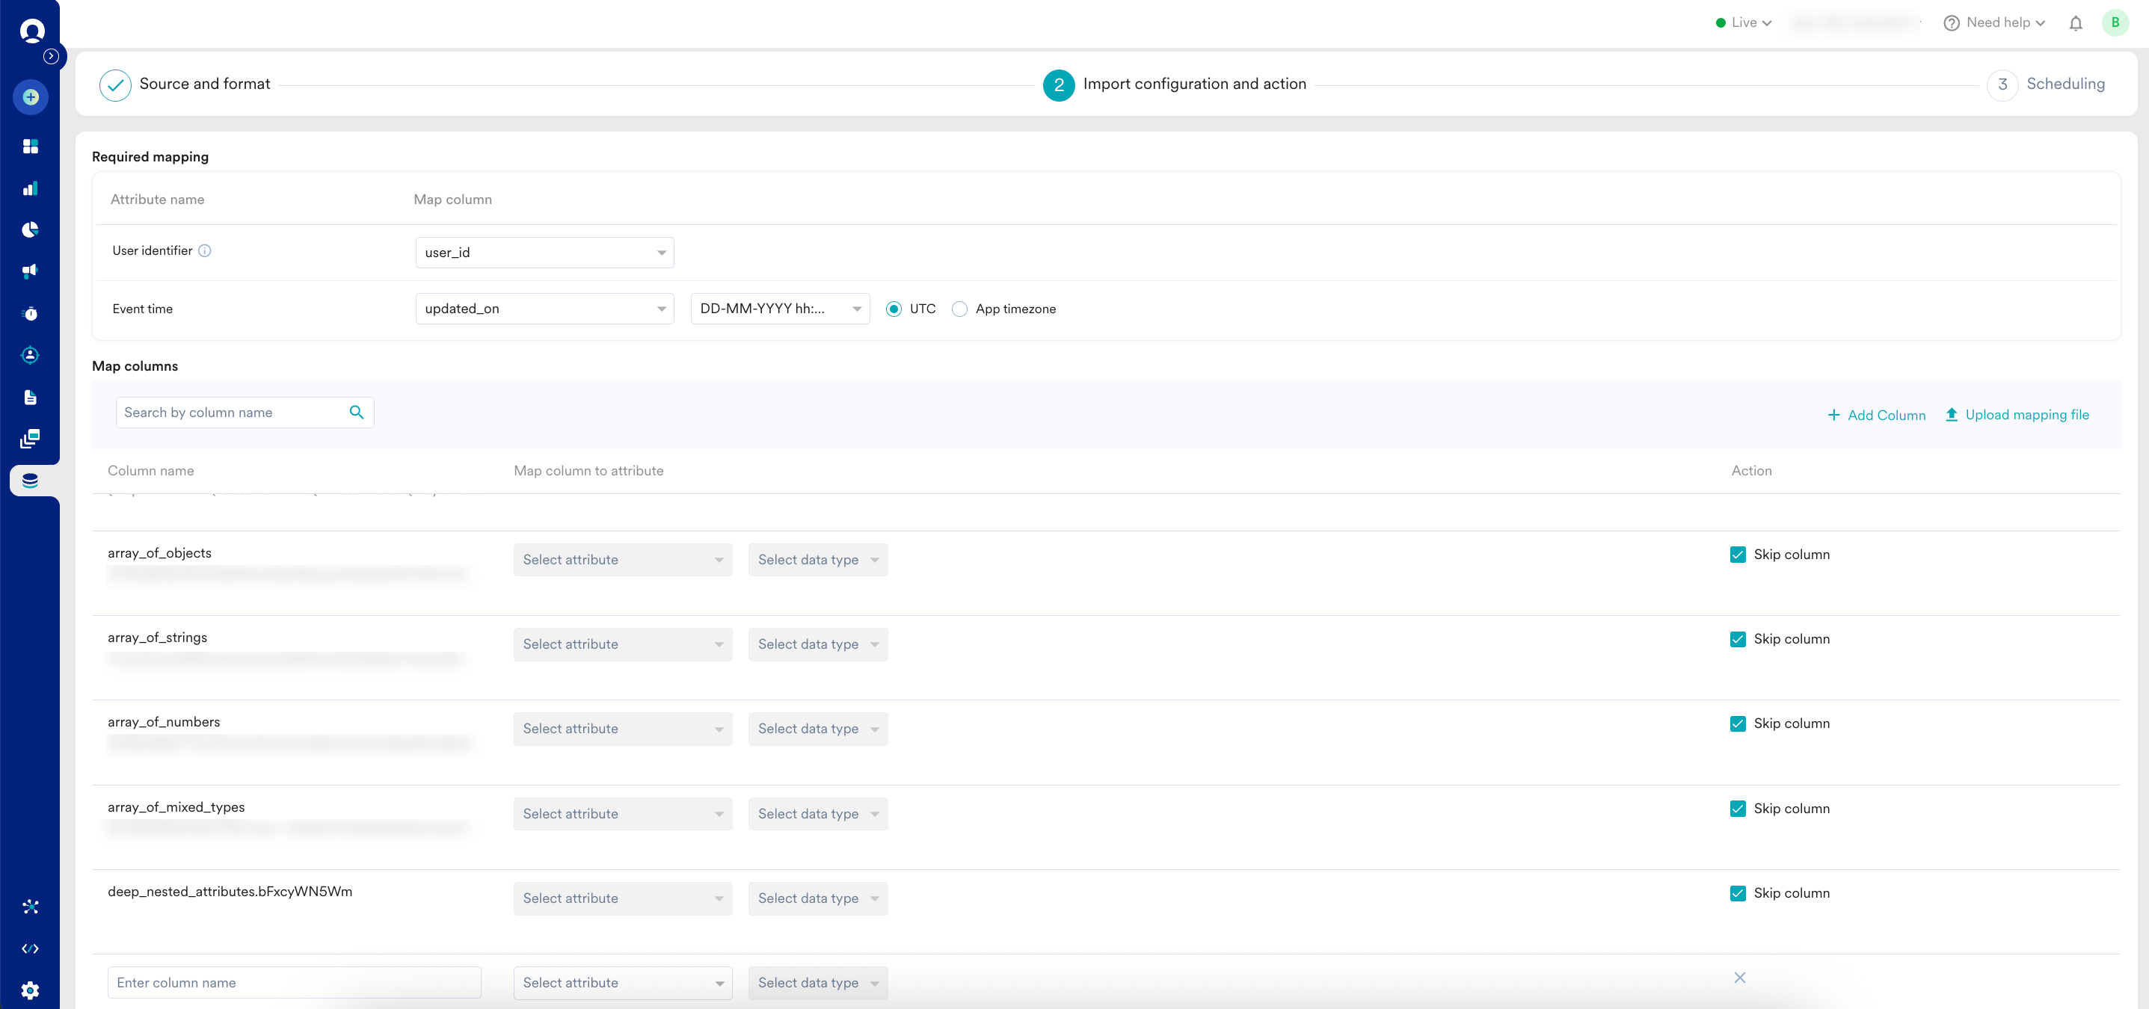Click the notification bell icon

(2075, 23)
